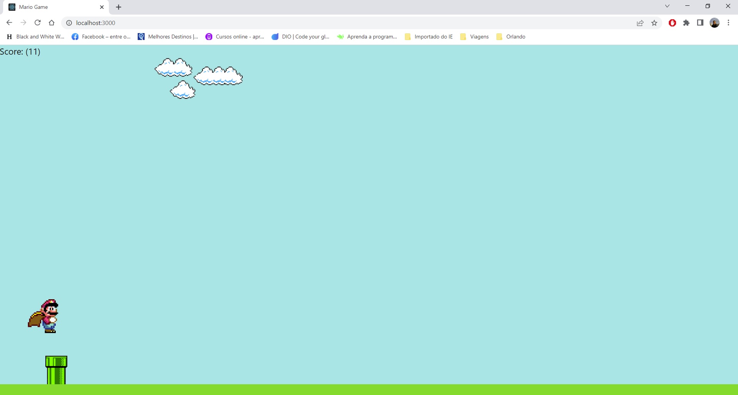
Task: Navigate forward in browser history
Action: tap(23, 23)
